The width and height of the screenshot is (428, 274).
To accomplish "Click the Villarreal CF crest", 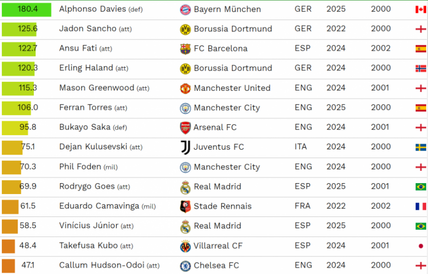I will pos(185,246).
